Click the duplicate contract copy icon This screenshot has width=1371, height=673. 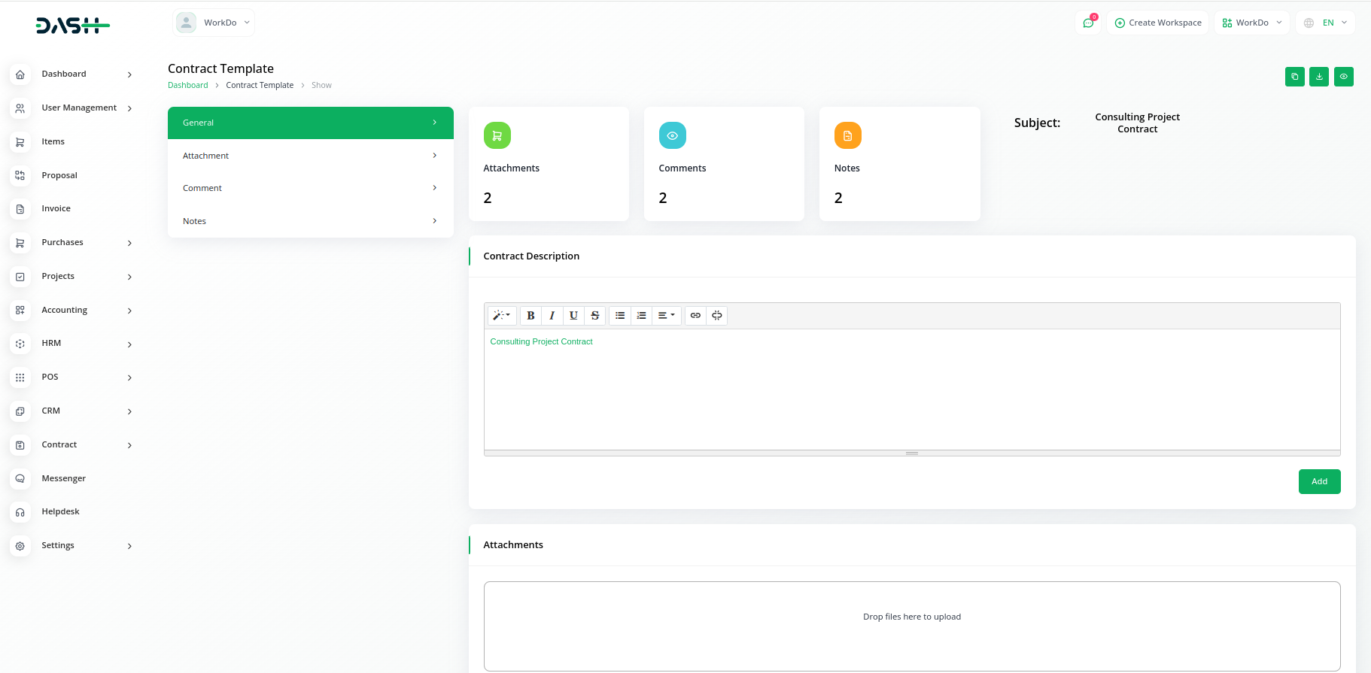(1294, 77)
